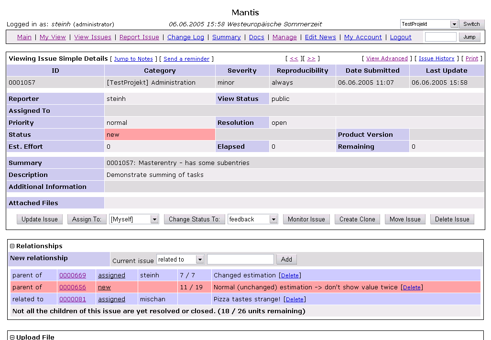491x340 pixels.
Task: Open the Report Issue menu item
Action: [x=139, y=37]
